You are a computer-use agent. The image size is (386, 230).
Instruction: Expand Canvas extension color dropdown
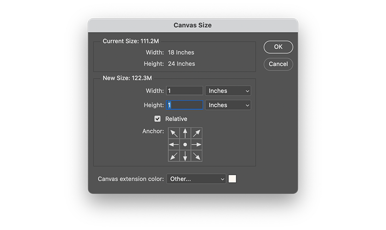point(196,179)
